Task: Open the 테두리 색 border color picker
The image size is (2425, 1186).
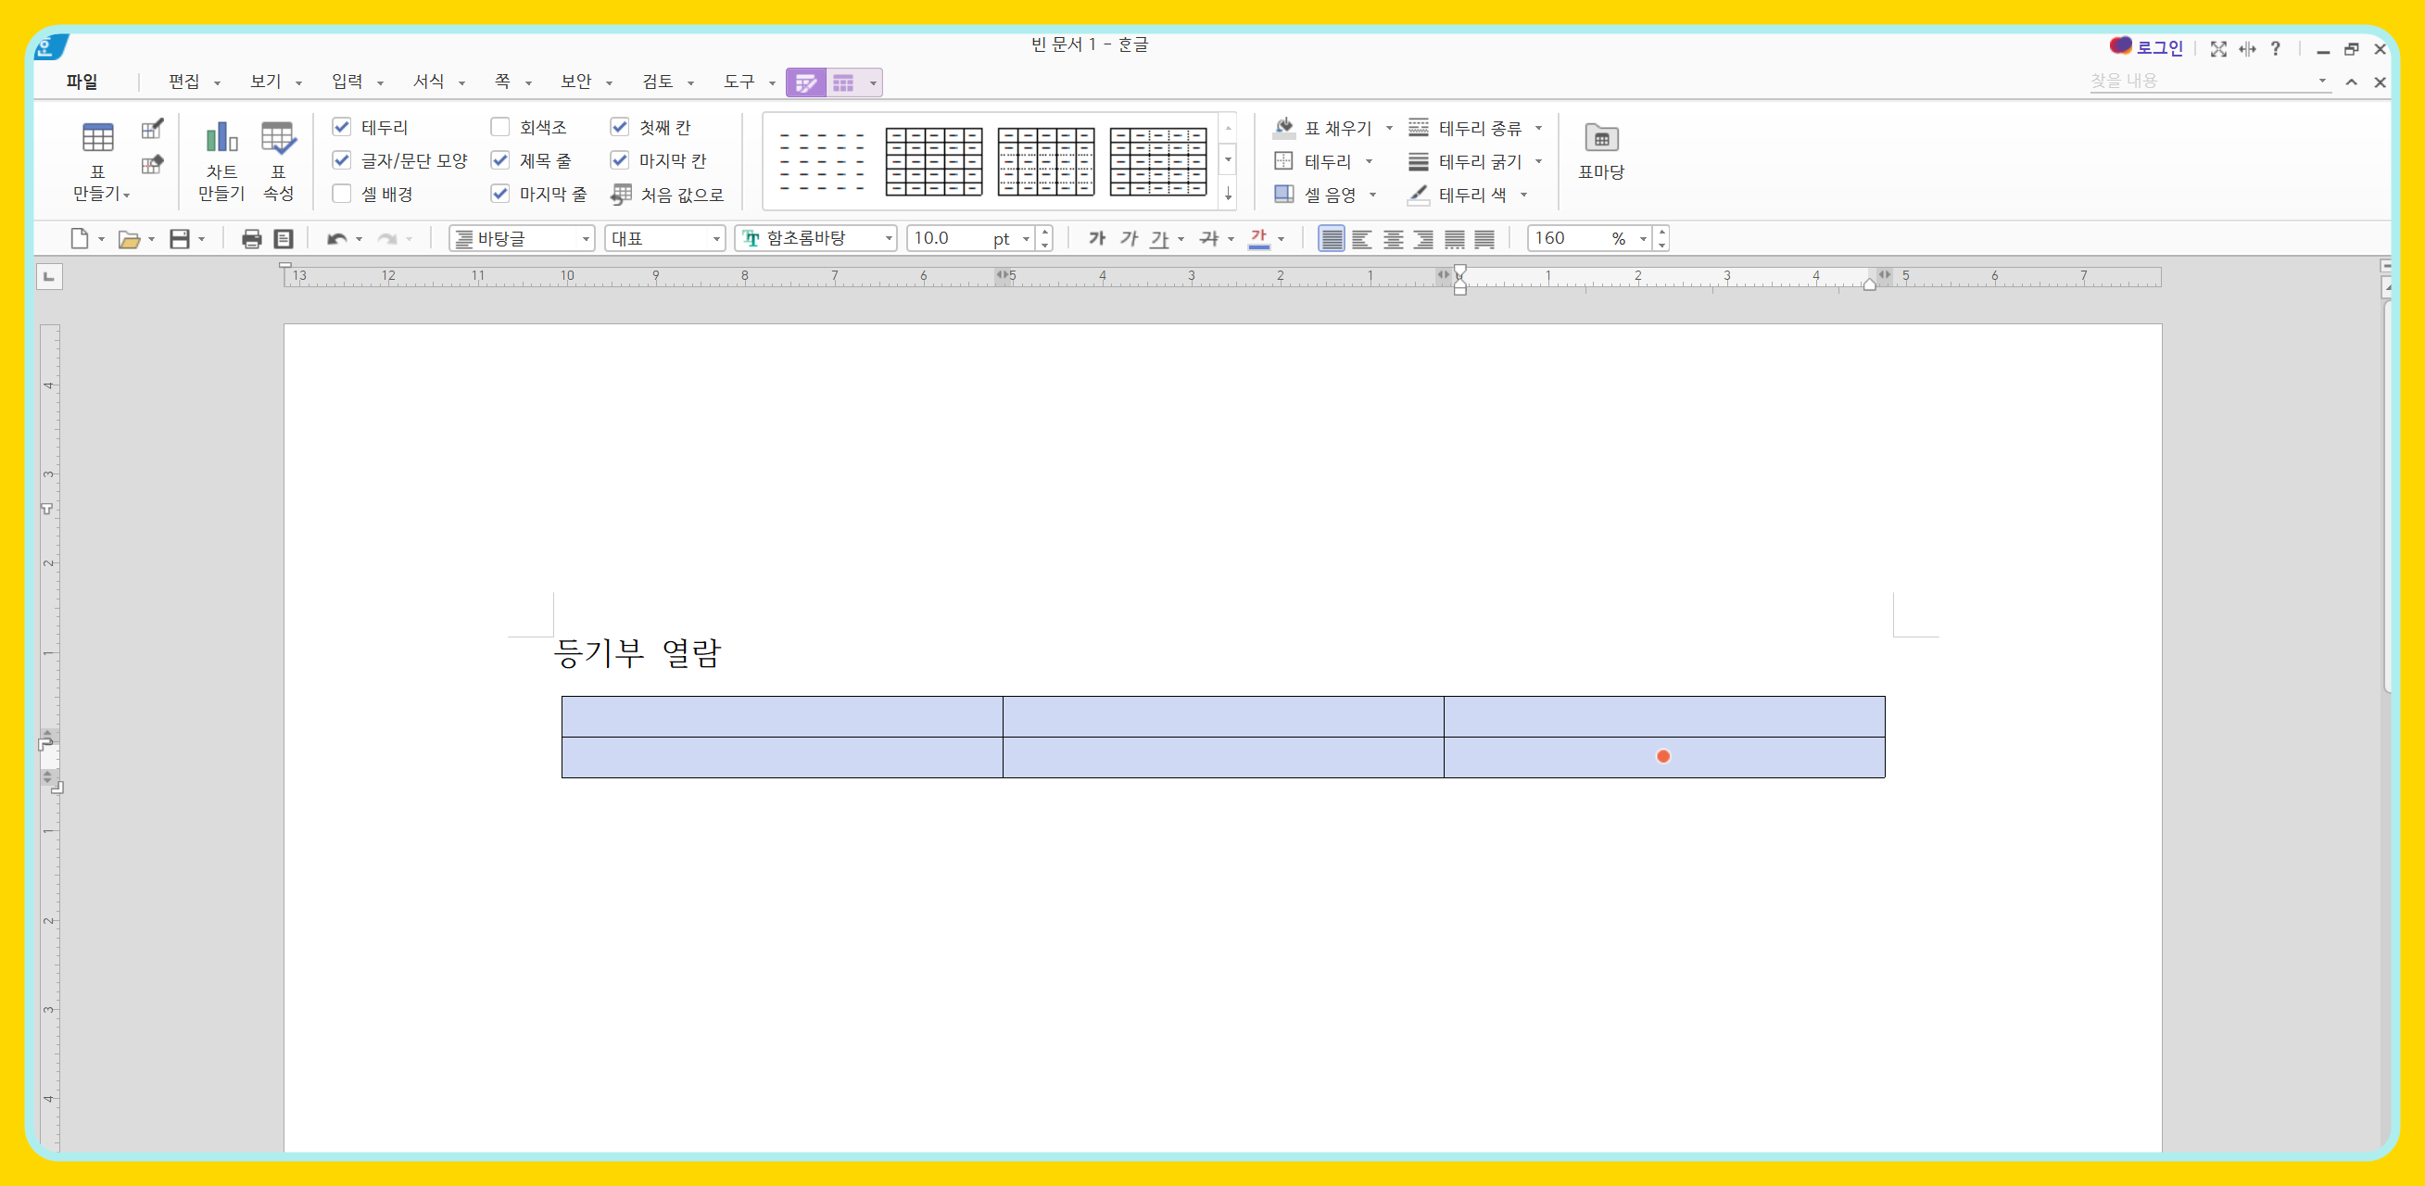Action: tap(1523, 195)
